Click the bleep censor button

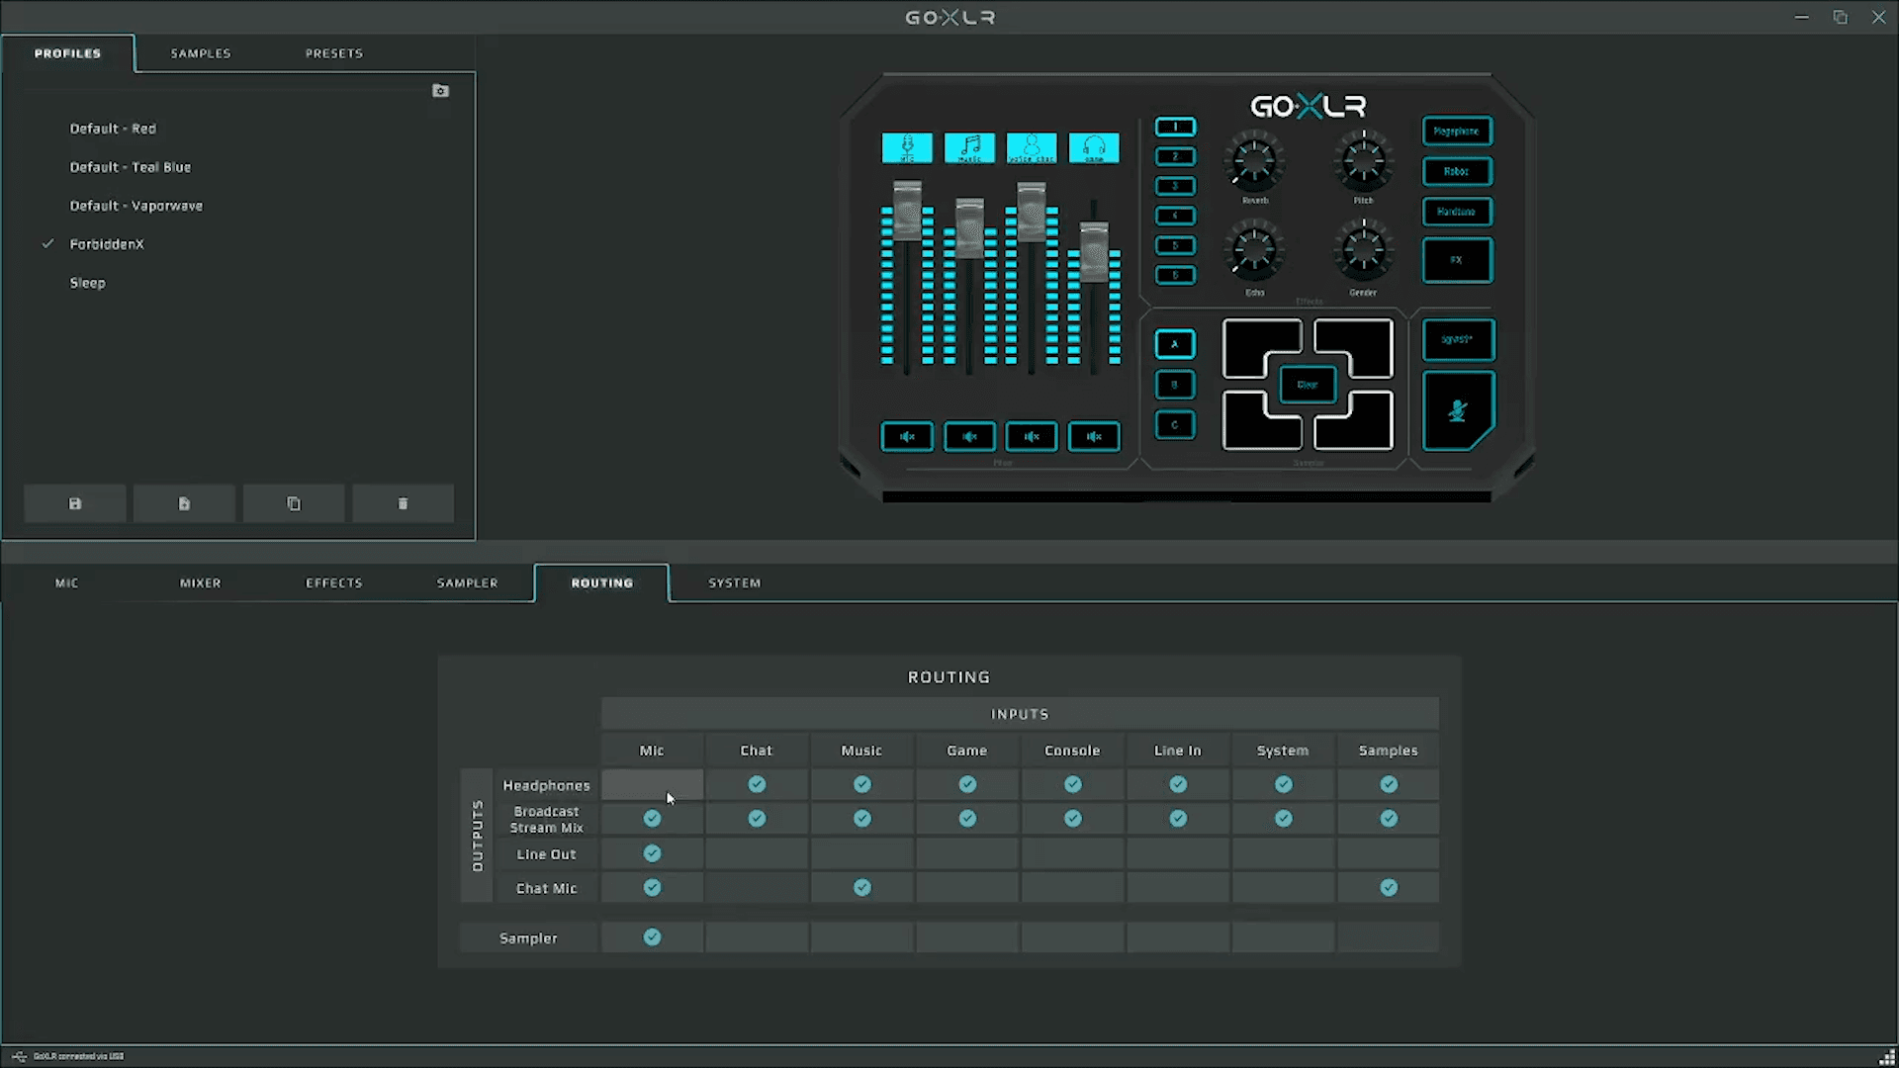tap(1458, 339)
